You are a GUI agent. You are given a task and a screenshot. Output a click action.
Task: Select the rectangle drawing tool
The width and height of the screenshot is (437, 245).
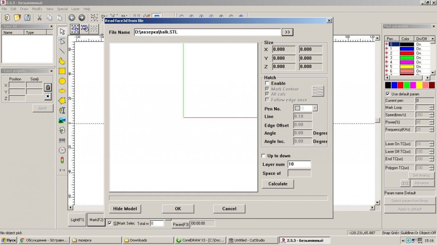click(x=62, y=71)
